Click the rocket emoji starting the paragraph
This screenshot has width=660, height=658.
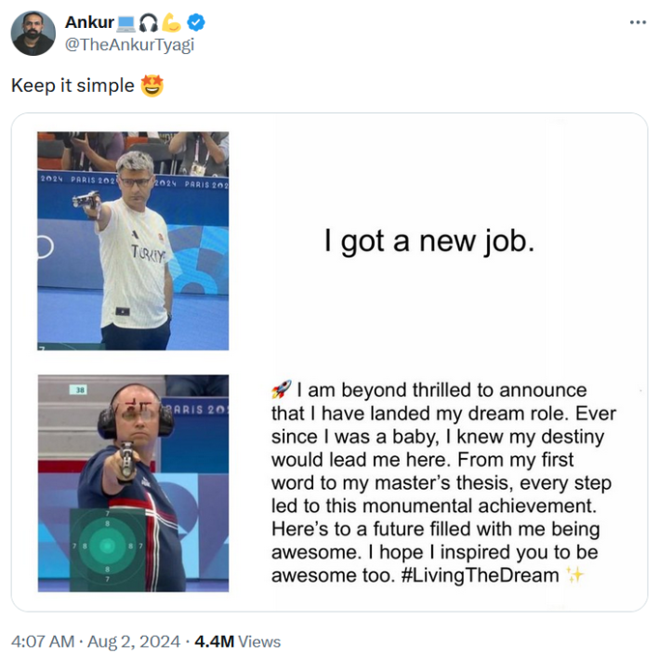tap(281, 389)
